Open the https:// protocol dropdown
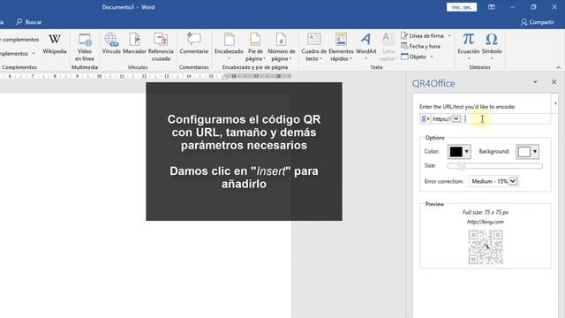This screenshot has width=565, height=318. [x=456, y=118]
